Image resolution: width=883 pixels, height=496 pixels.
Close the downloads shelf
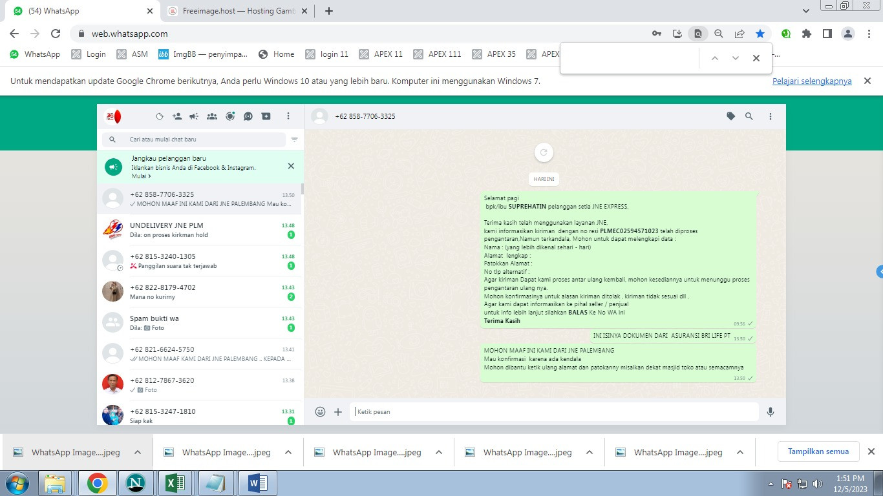[x=871, y=451]
